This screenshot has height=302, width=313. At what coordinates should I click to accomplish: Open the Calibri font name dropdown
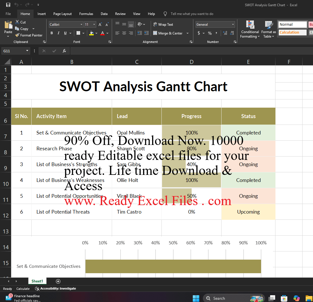click(x=81, y=24)
